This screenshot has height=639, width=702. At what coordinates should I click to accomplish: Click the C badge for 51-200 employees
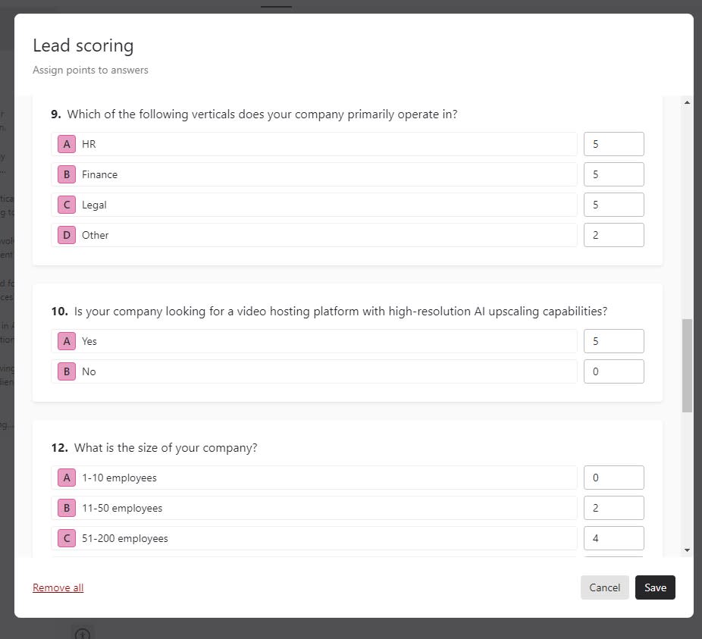67,538
